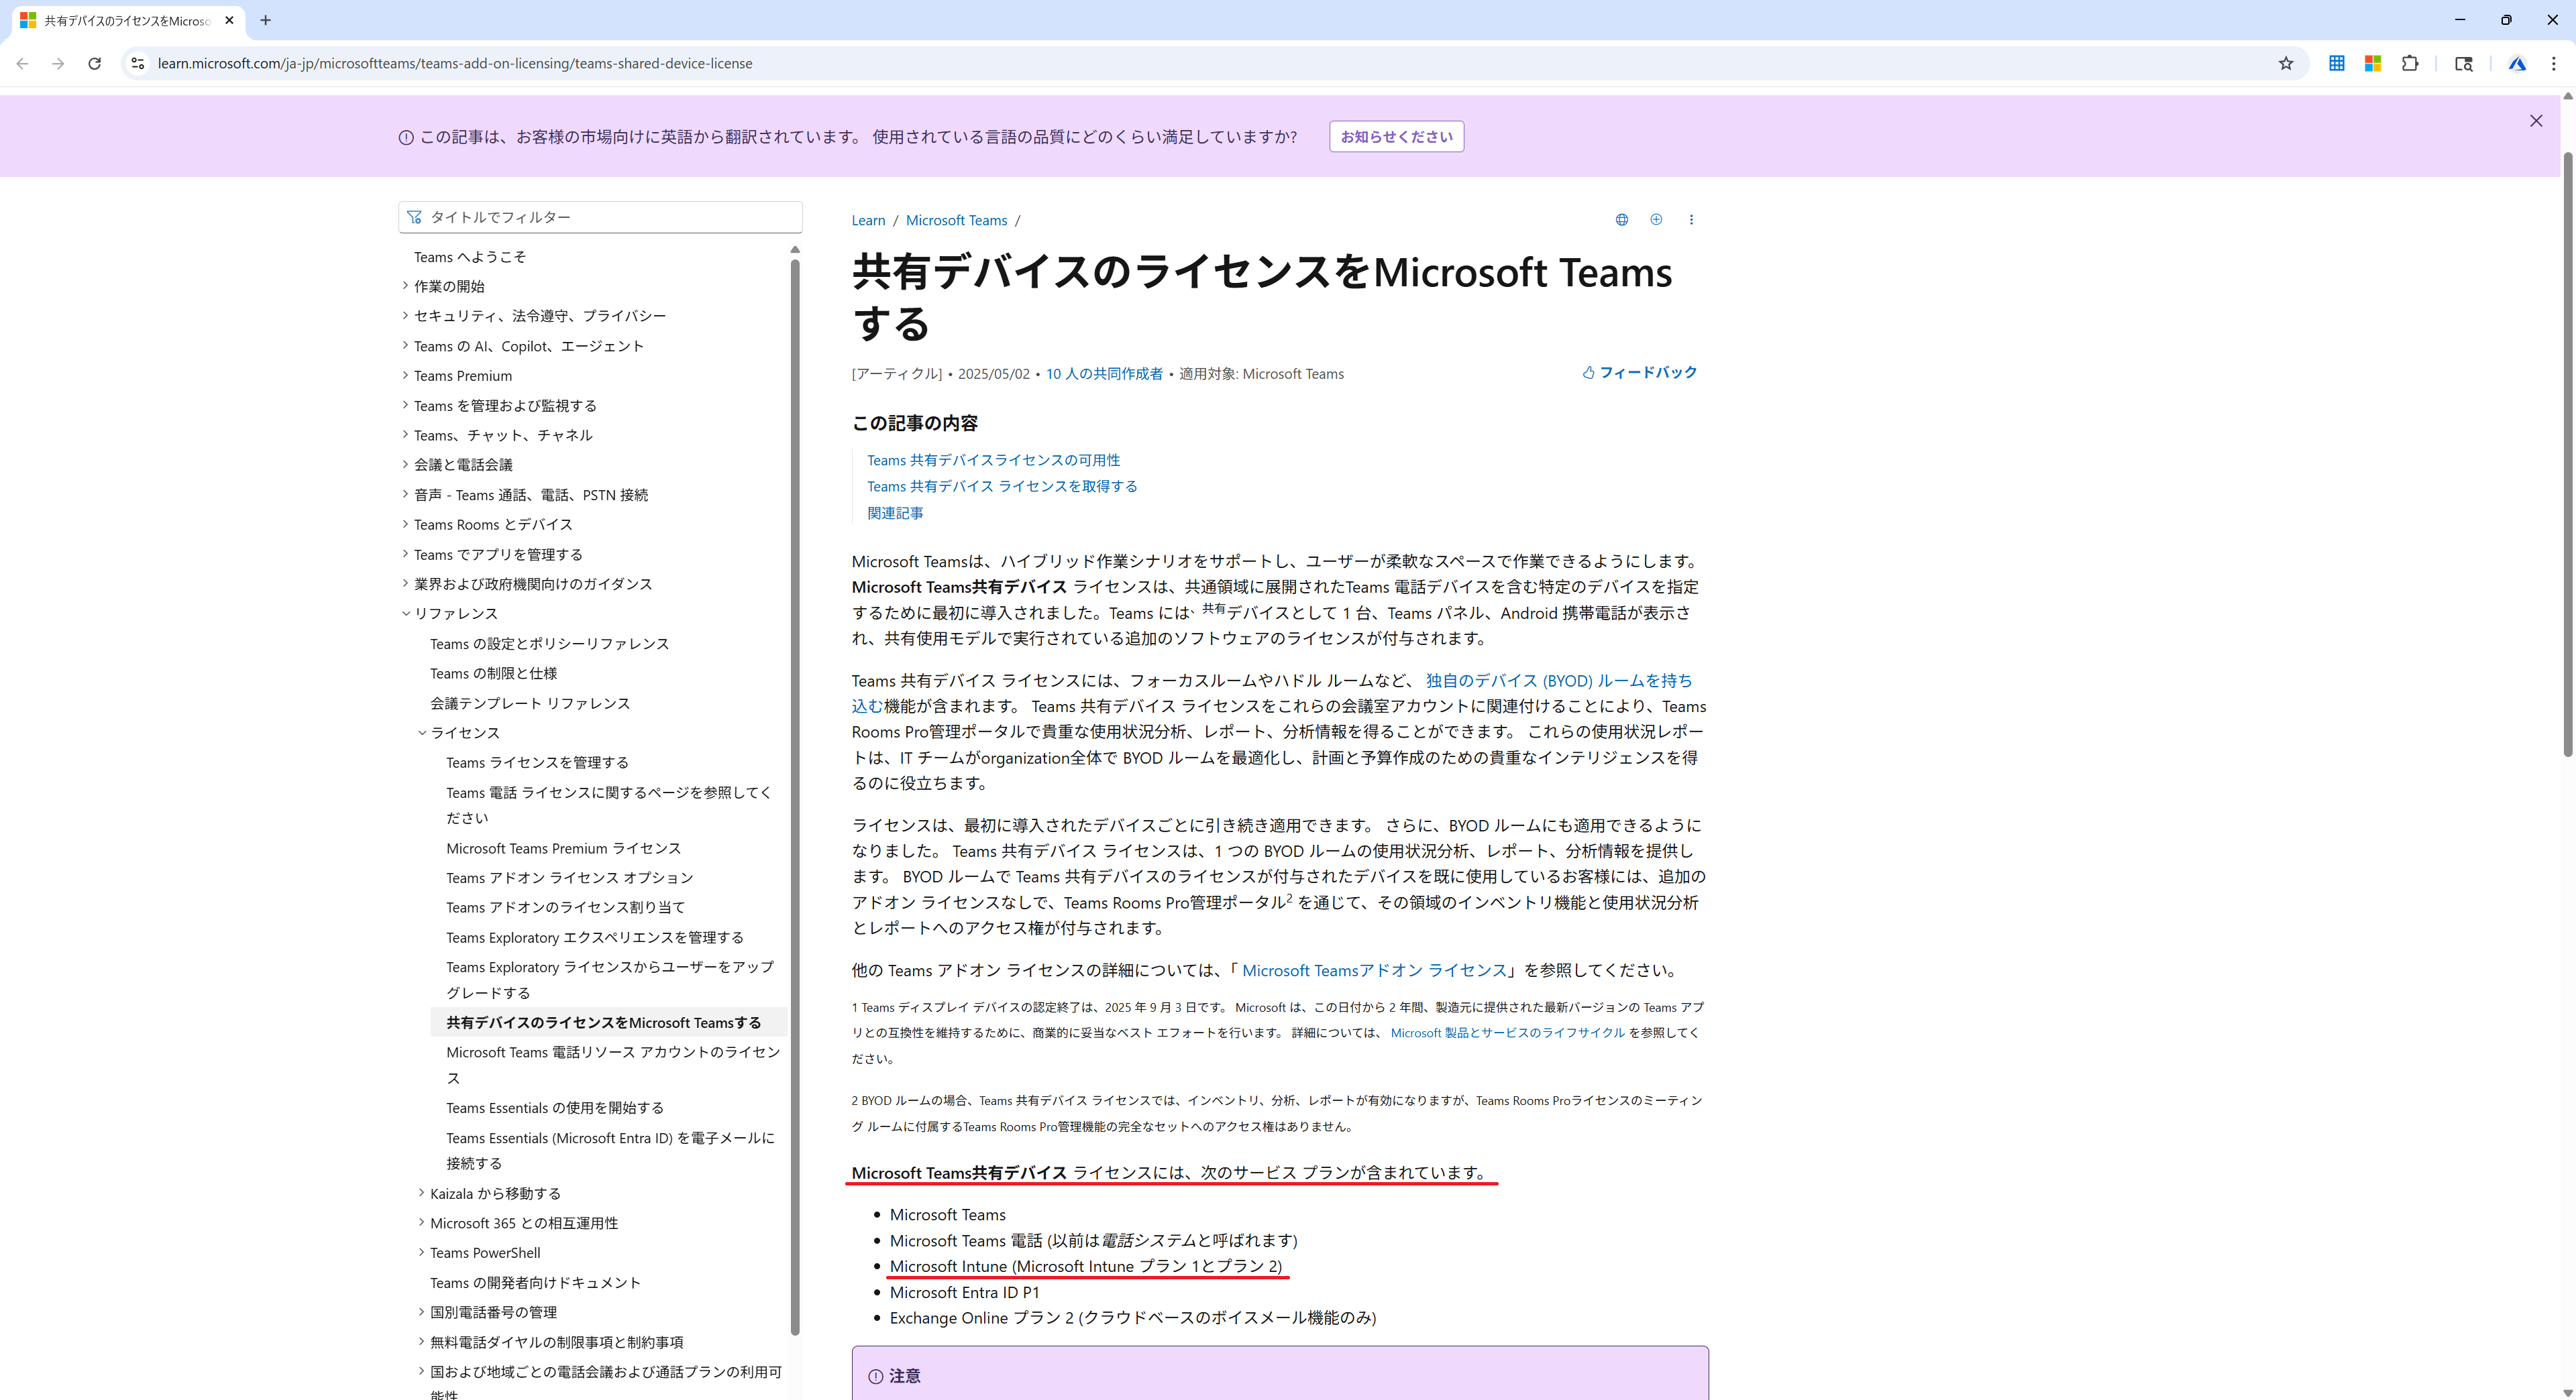Select Teams の制限と仕様 in sidebar

tap(493, 674)
